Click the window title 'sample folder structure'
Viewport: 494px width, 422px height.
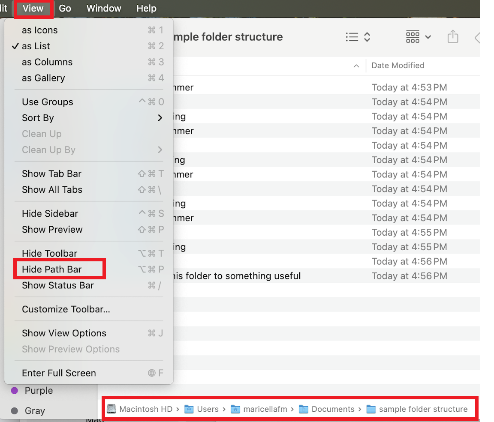228,37
